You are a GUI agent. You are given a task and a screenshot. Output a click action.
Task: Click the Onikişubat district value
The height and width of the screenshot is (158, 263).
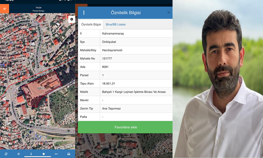[109, 42]
